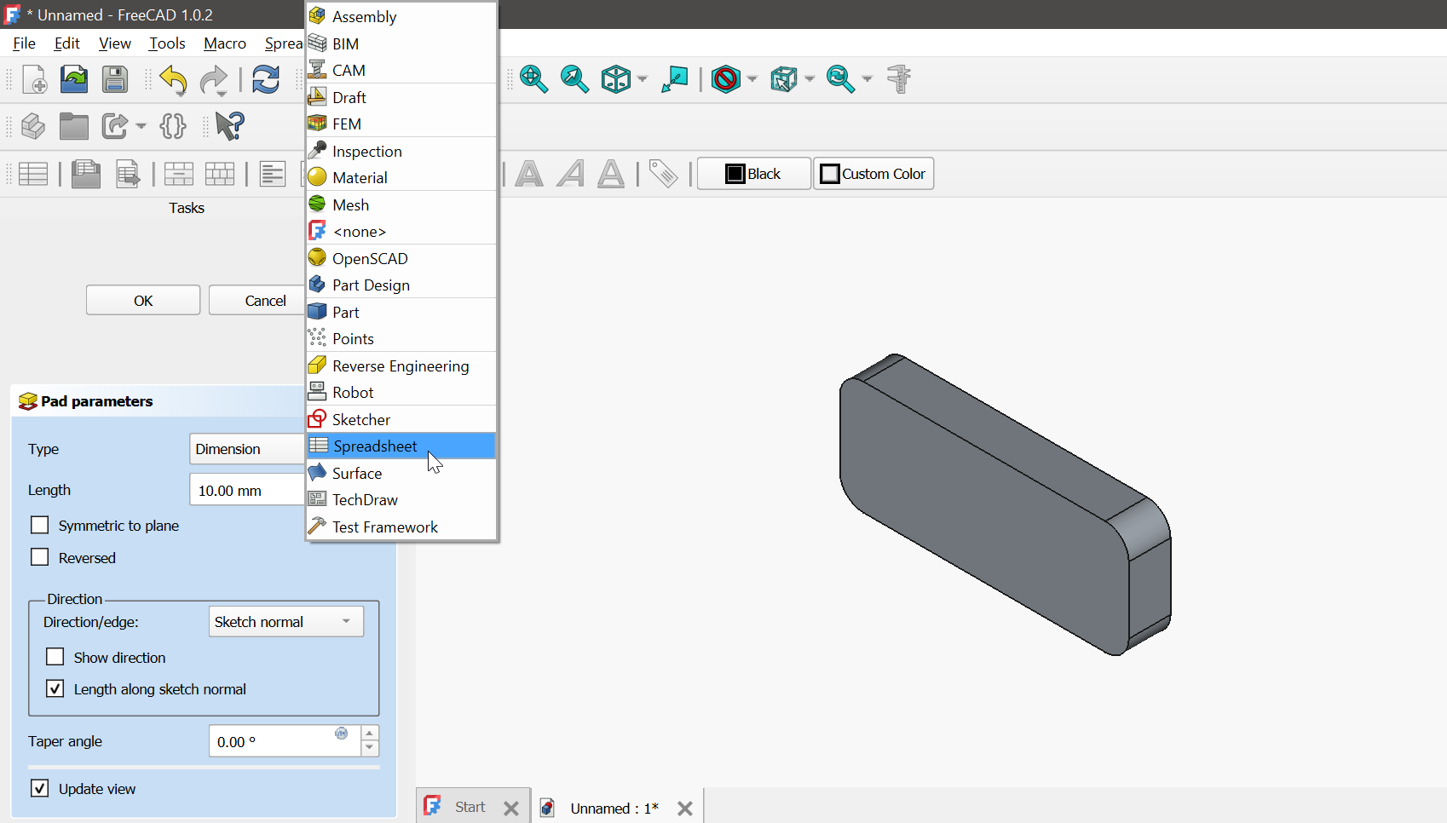Click the Fit Selection view icon
This screenshot has width=1447, height=823.
click(x=575, y=79)
